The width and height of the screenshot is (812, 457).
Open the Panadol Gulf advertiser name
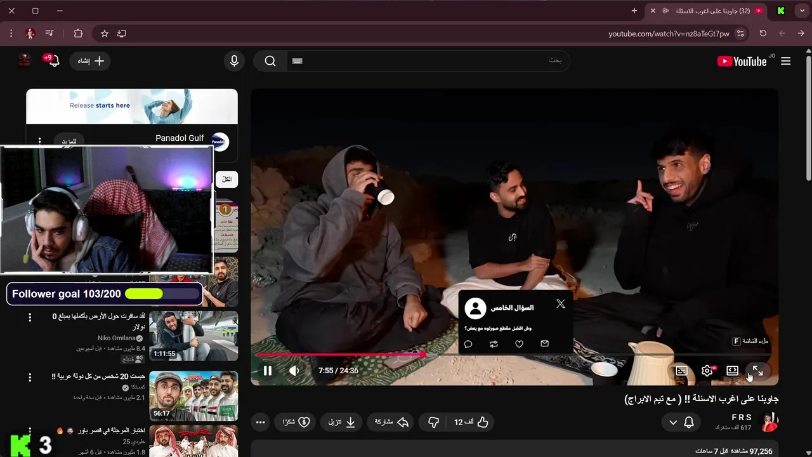(180, 138)
